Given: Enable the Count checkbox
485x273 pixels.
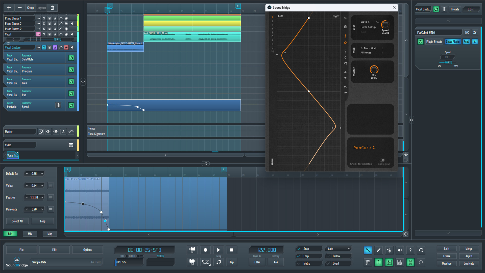Looking at the screenshot, I should (x=328, y=263).
